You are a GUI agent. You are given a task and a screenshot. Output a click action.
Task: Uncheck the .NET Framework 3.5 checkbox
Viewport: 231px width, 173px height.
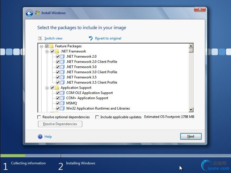pos(58,77)
